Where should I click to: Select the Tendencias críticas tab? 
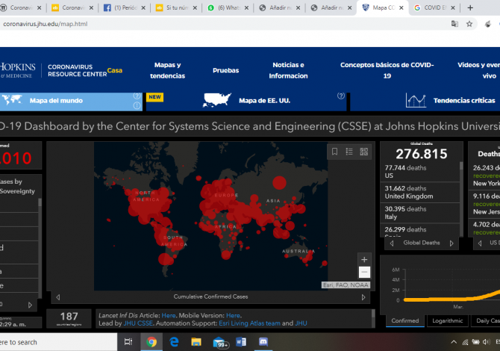point(425,101)
